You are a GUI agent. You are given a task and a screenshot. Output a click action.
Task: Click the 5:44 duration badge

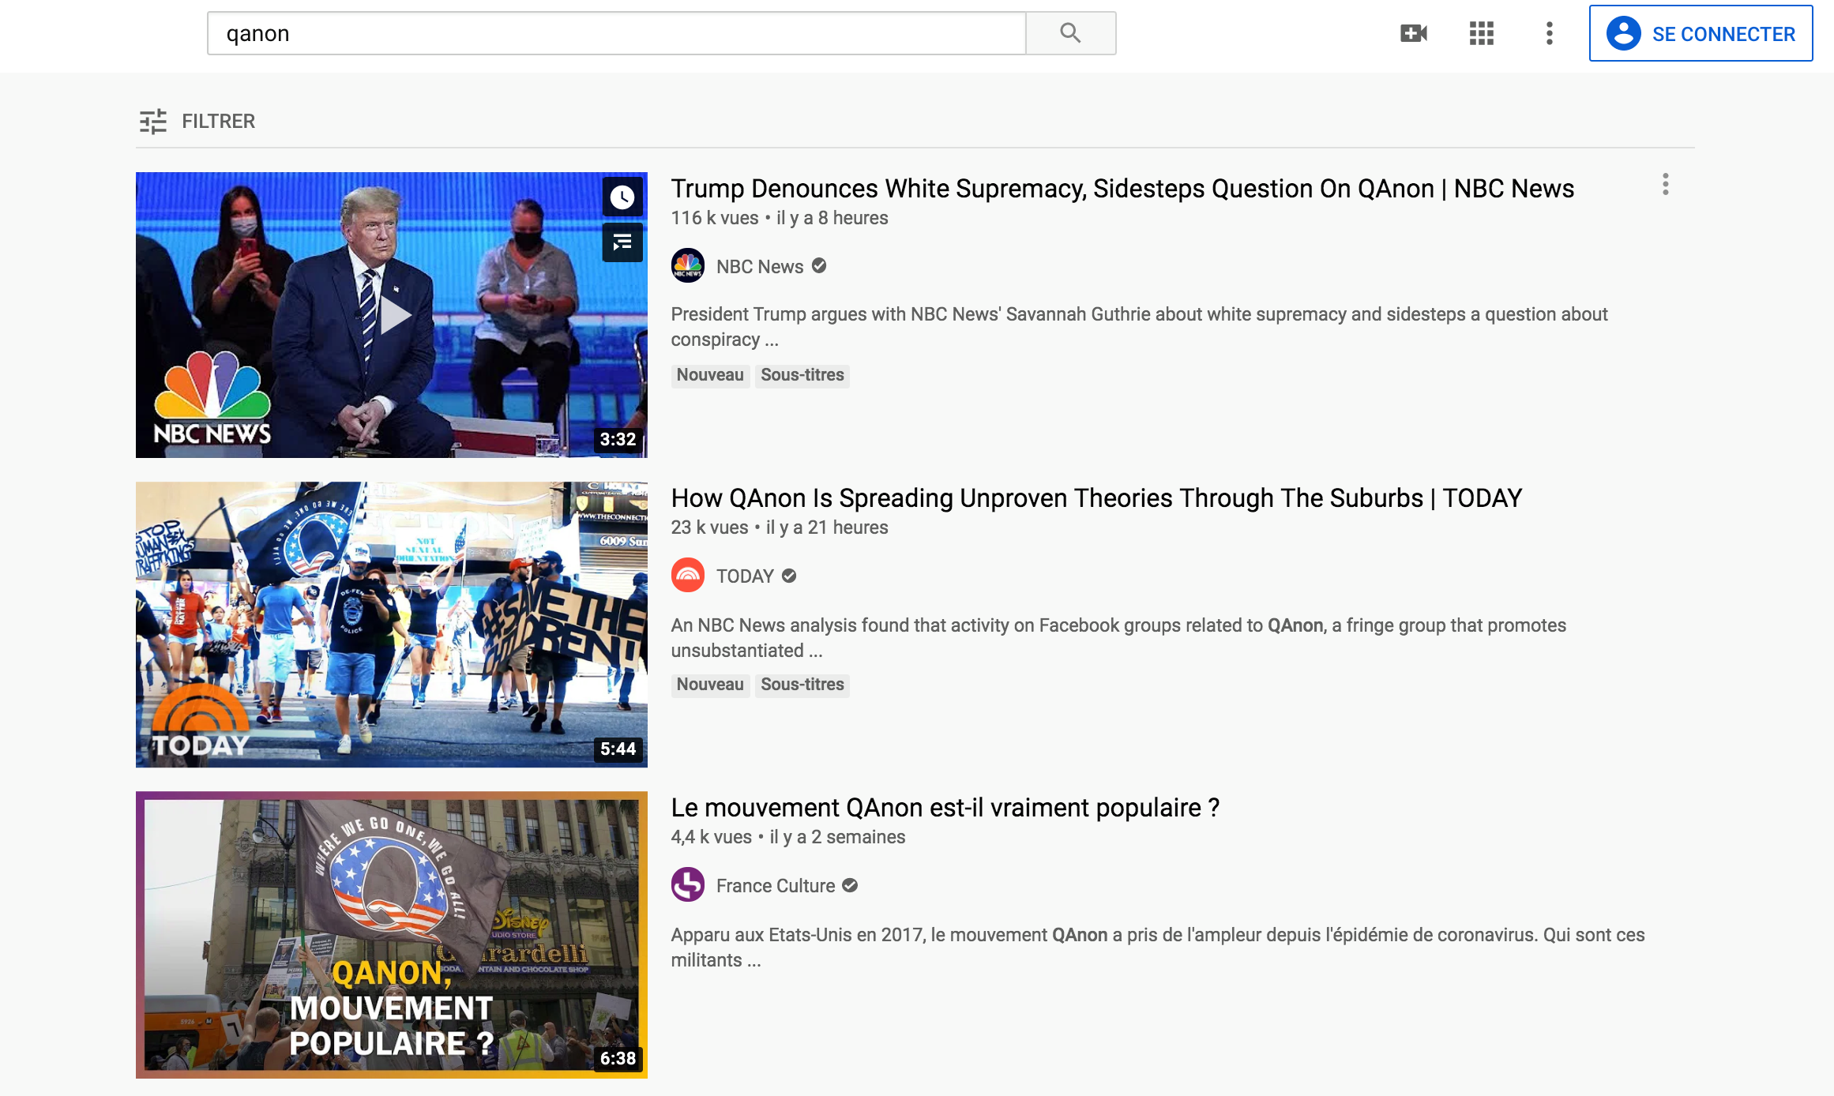point(619,751)
